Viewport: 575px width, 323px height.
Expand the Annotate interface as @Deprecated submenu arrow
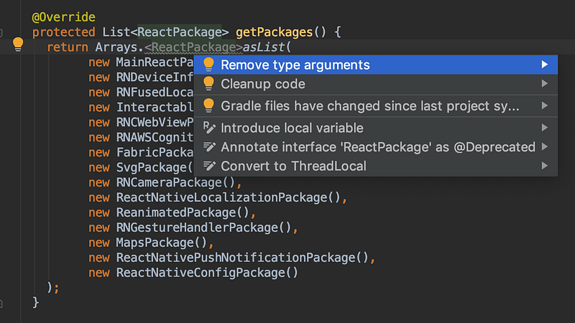click(x=546, y=147)
